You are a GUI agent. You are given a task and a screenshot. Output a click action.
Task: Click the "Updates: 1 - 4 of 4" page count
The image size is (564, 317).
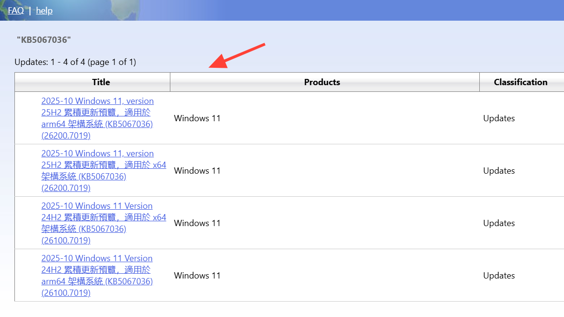(x=75, y=62)
